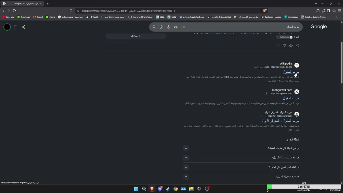The width and height of the screenshot is (343, 193).
Task: Open the HP | edX bookmark
Action: [92, 17]
